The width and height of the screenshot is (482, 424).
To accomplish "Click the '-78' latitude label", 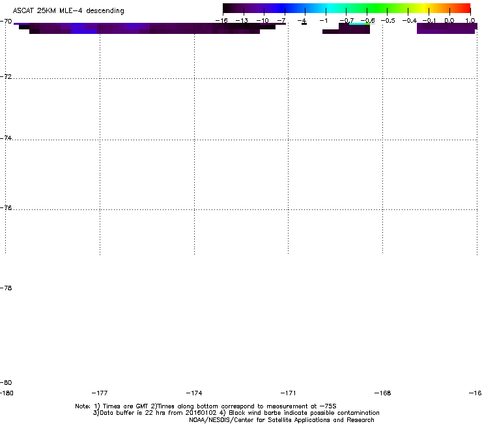I will coord(6,288).
